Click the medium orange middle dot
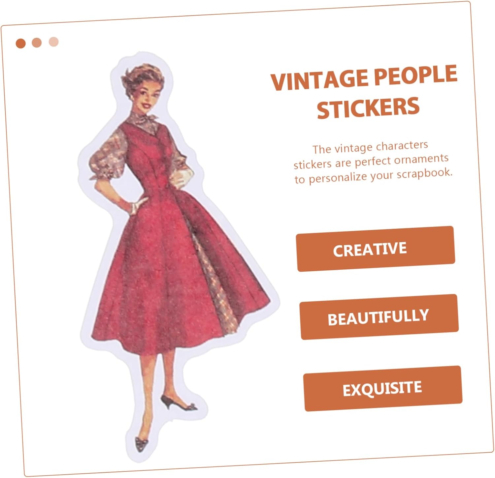The image size is (495, 478). [37, 43]
